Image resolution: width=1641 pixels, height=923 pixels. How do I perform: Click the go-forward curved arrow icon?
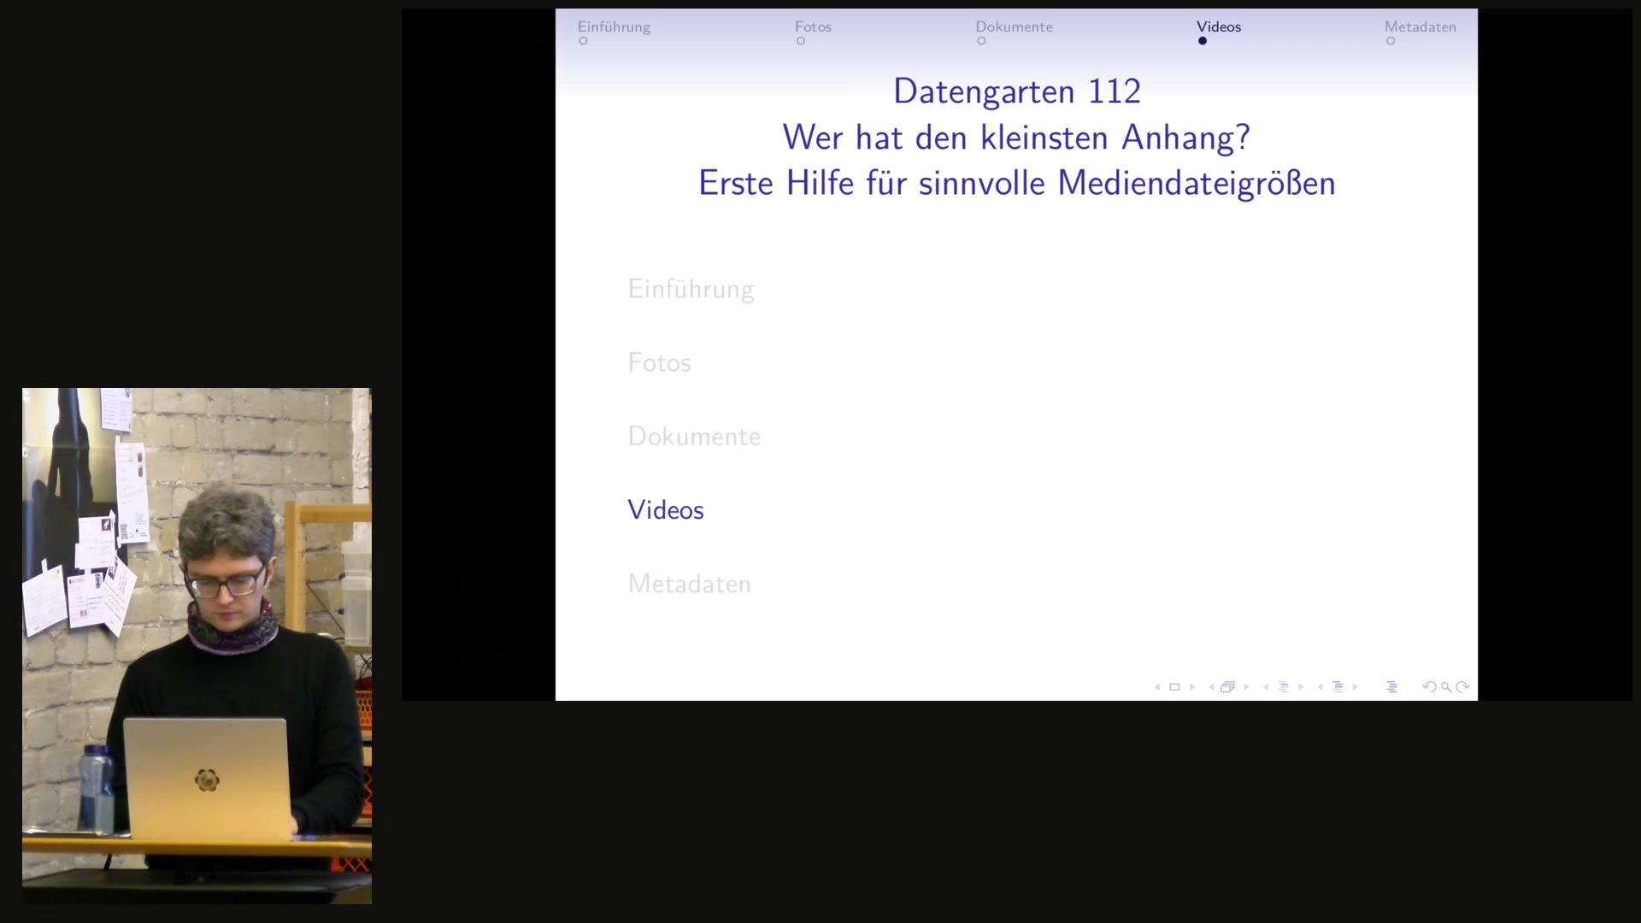(1462, 686)
